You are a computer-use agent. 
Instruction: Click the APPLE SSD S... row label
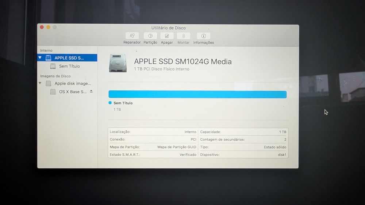69,58
